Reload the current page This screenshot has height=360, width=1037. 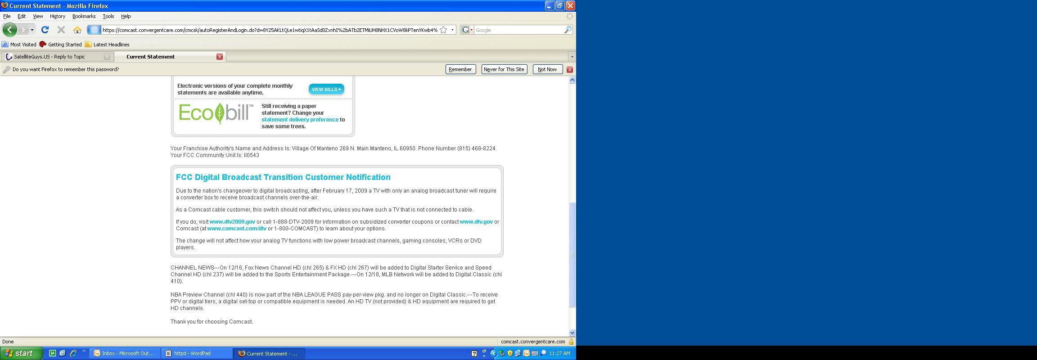pyautogui.click(x=45, y=30)
